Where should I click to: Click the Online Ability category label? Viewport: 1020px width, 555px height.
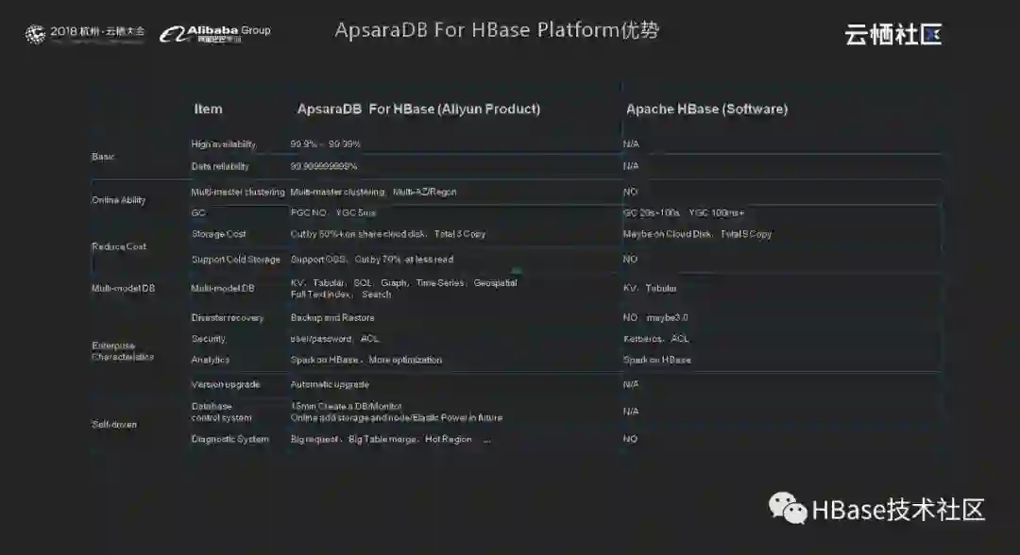(x=118, y=200)
